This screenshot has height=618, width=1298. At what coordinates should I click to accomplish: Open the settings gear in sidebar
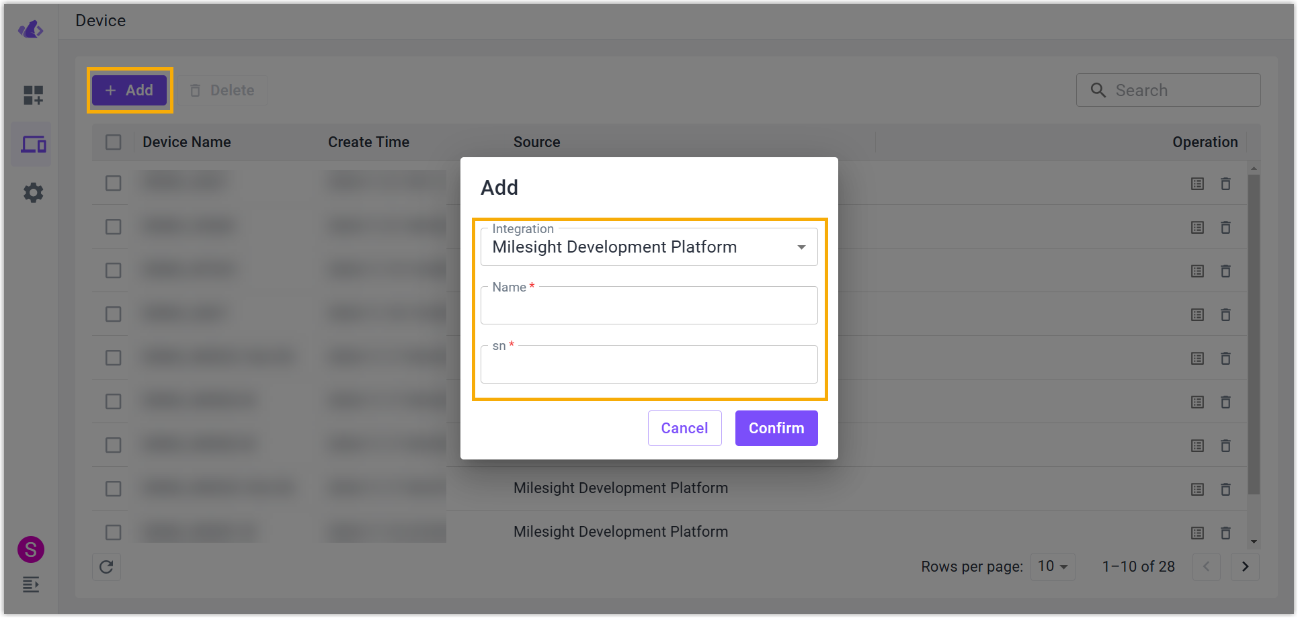(33, 193)
